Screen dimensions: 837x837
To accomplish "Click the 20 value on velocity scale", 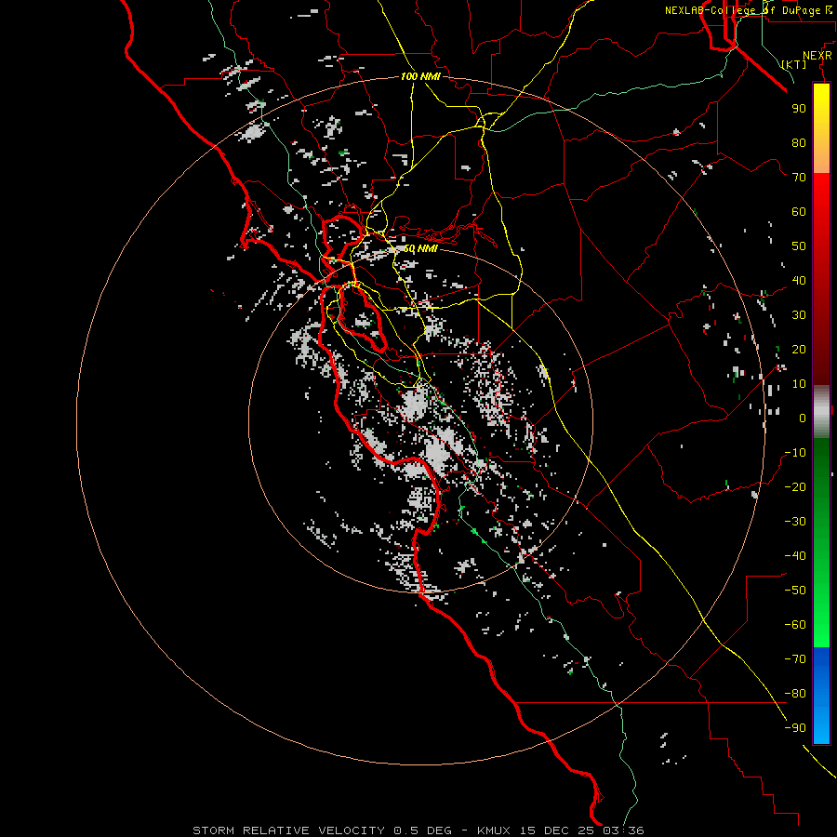I will coord(799,349).
